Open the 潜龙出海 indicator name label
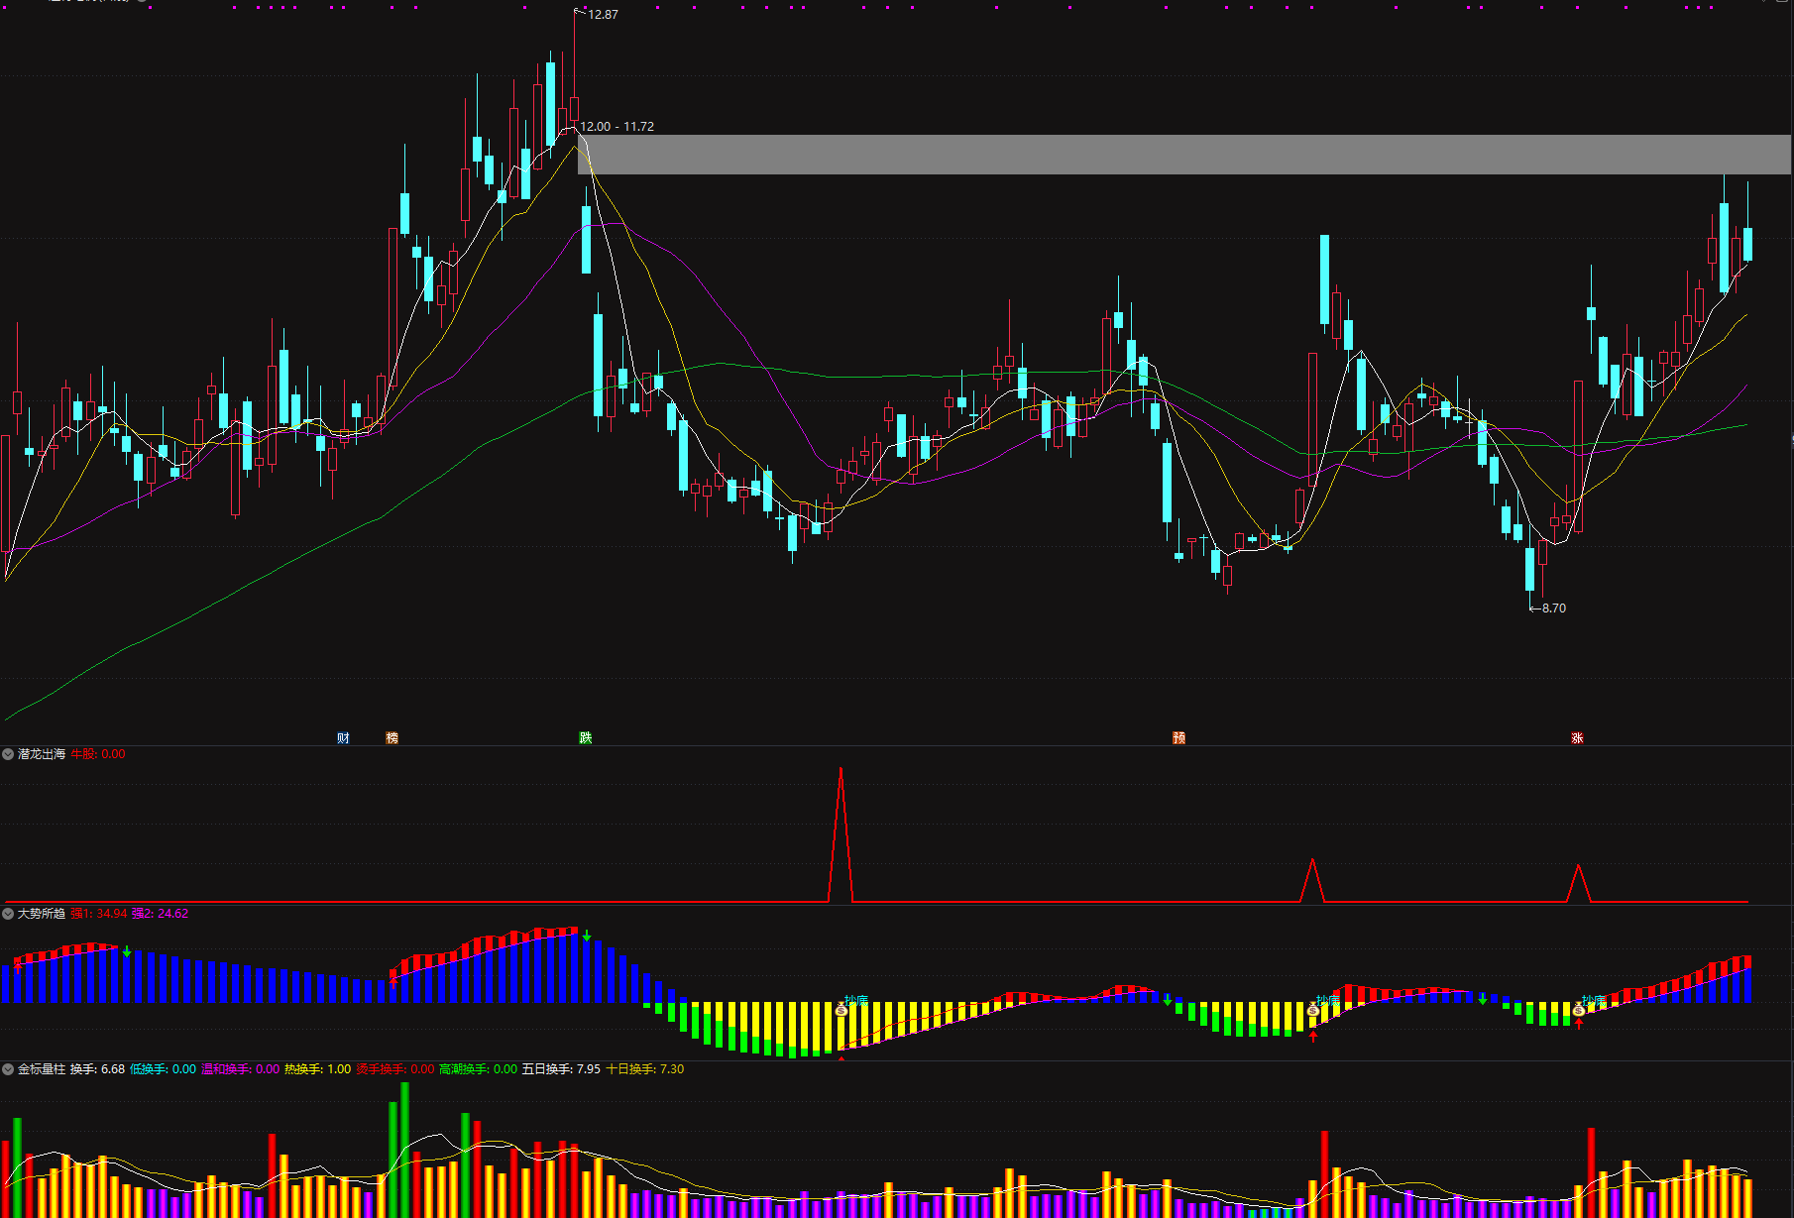 click(x=42, y=754)
